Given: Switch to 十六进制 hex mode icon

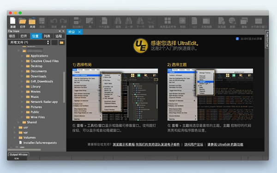Looking at the screenshot, I should point(104,23).
